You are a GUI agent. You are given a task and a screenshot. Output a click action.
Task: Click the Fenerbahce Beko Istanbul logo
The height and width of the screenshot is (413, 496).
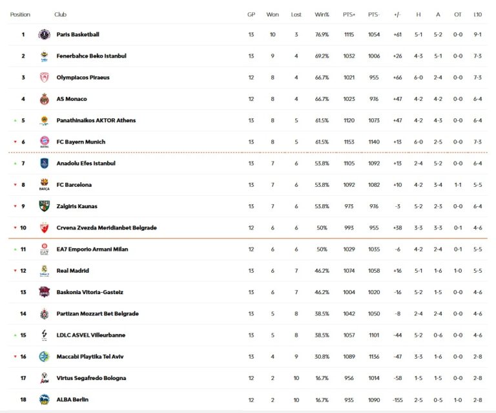click(x=44, y=56)
